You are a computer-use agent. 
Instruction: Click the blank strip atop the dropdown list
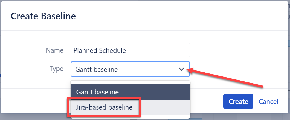point(130,82)
